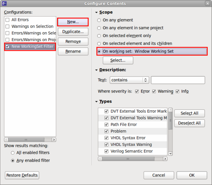
Task: Uncheck Verilog Semantic Error type
Action: click(x=106, y=151)
